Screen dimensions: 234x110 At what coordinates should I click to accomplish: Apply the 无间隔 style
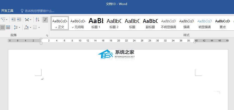(78, 23)
